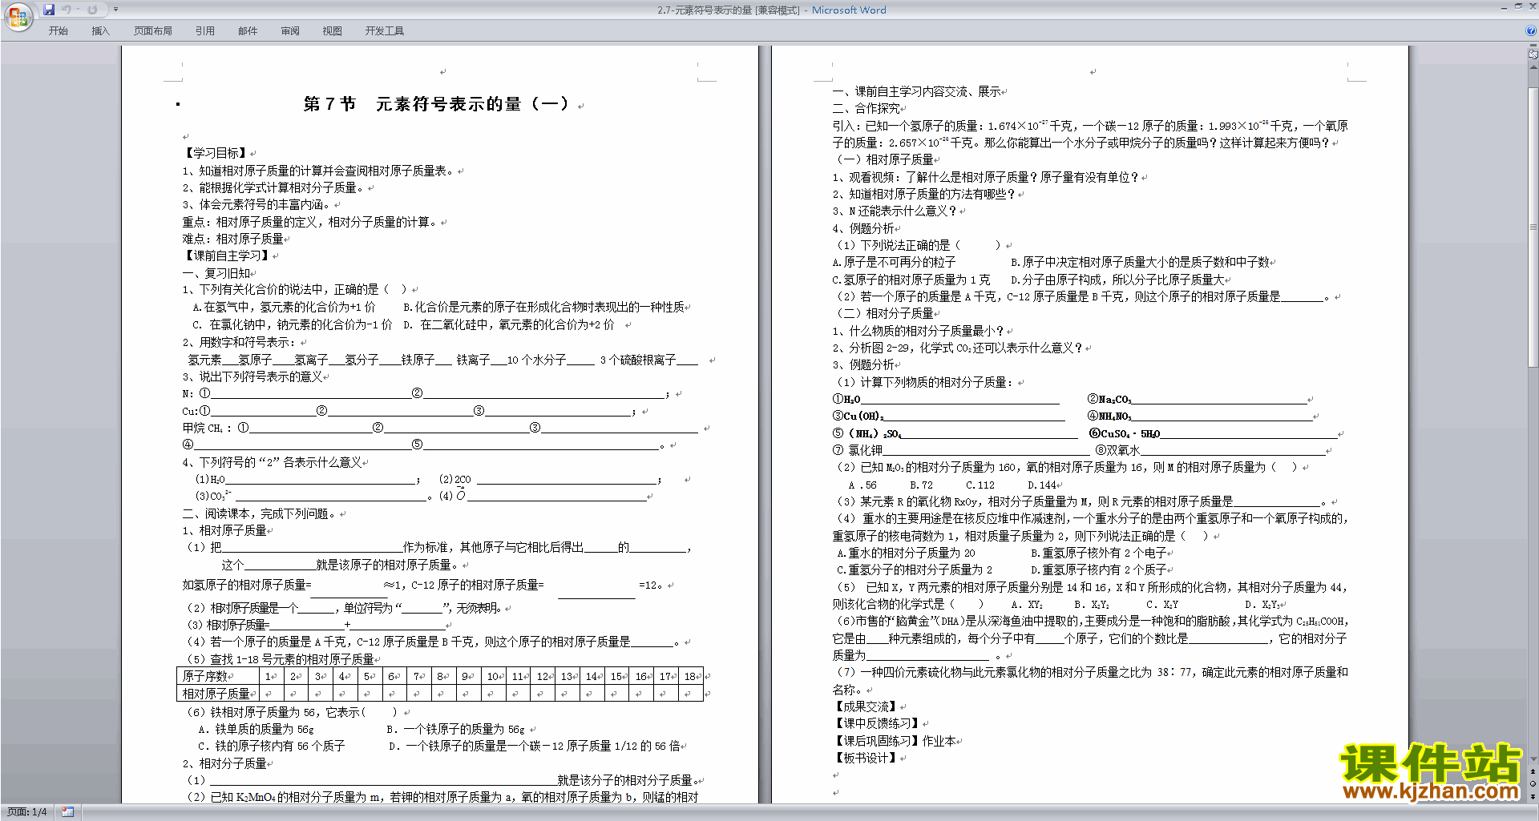
Task: Open the 审阅 ribbon tab
Action: pyautogui.click(x=290, y=31)
